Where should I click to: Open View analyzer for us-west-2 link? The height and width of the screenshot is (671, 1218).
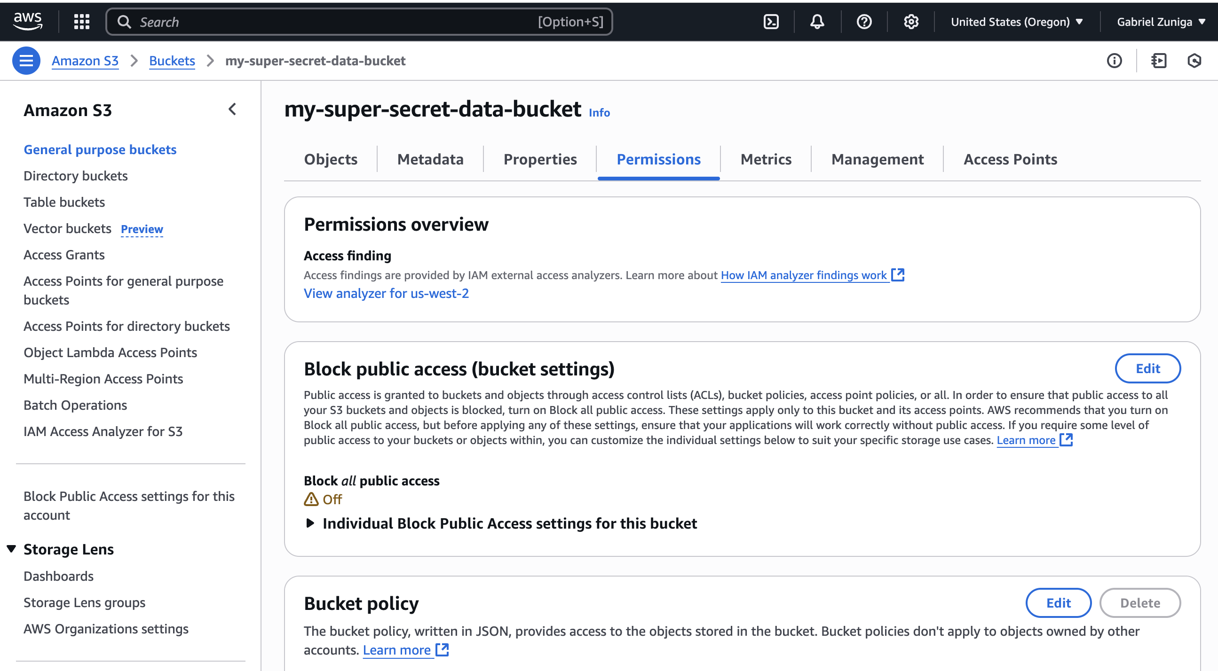coord(386,293)
